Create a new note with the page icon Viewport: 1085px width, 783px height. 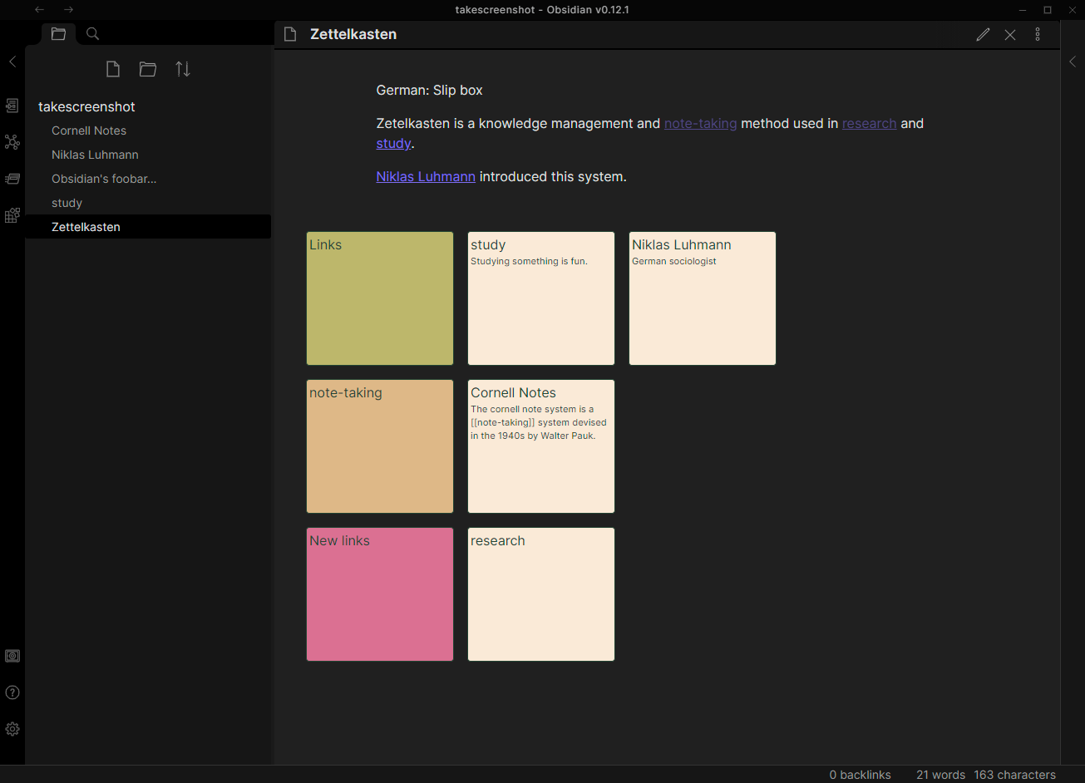pos(113,69)
